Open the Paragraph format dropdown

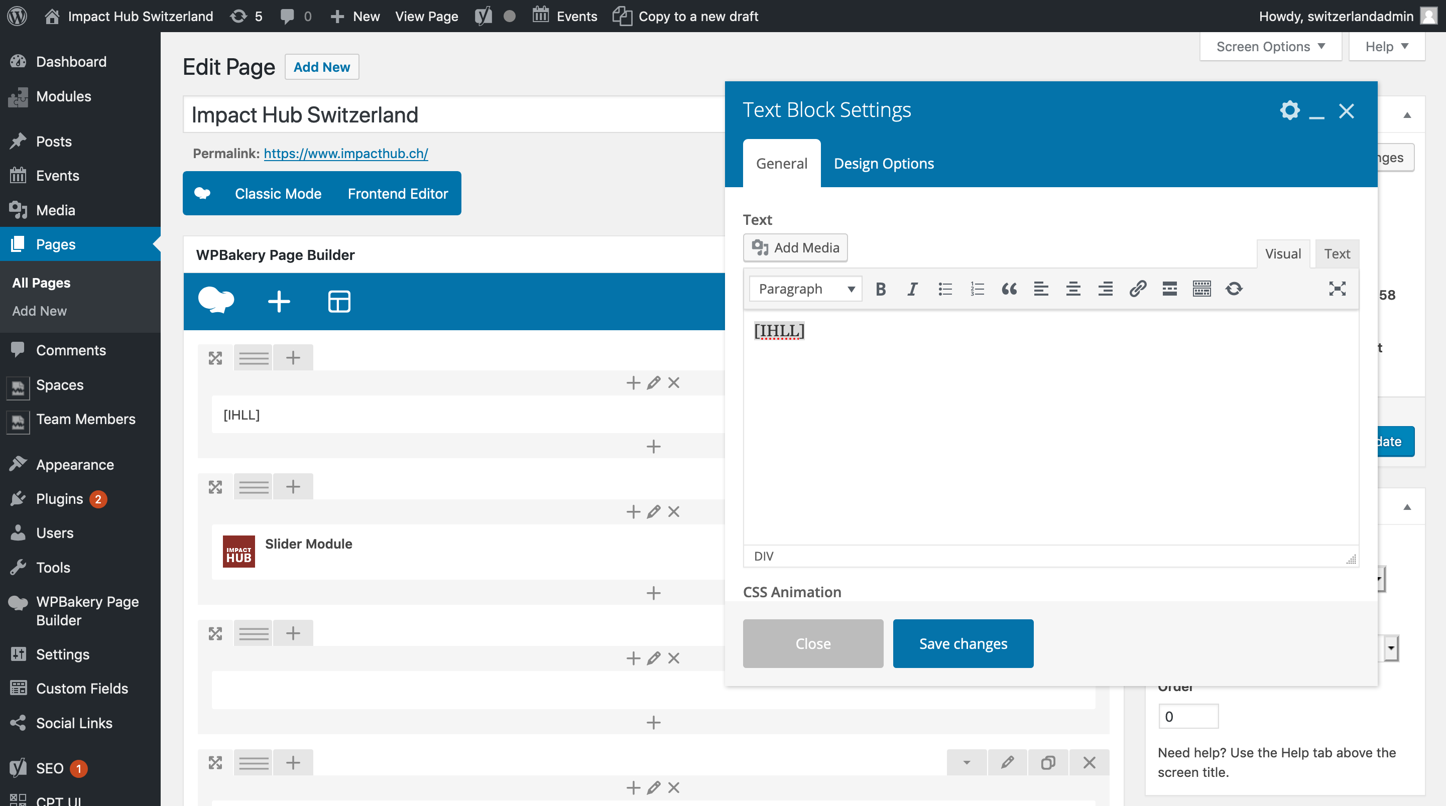pos(805,289)
